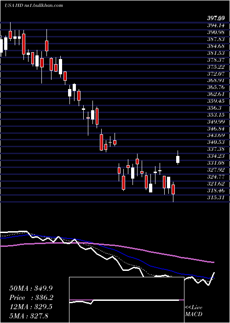
Task: Click the 362.61 price axis label
Action: click(216, 94)
